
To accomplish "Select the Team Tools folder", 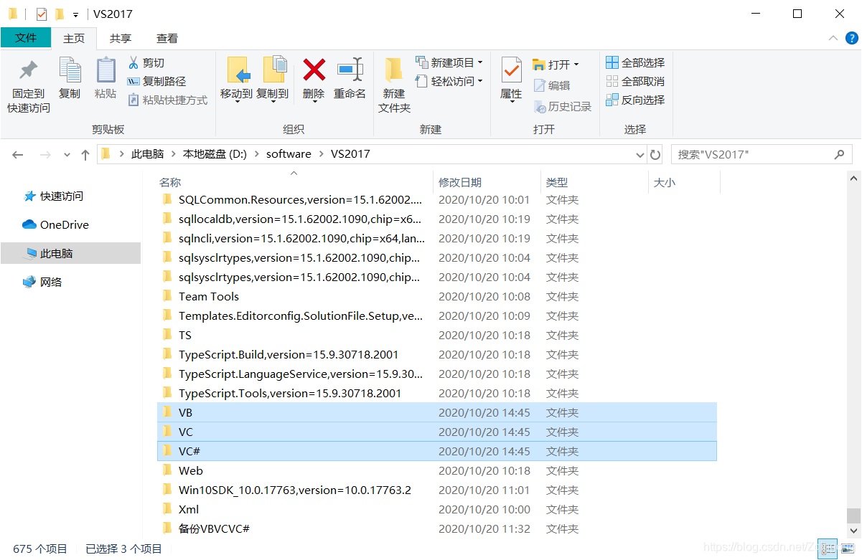I will click(x=436, y=296).
